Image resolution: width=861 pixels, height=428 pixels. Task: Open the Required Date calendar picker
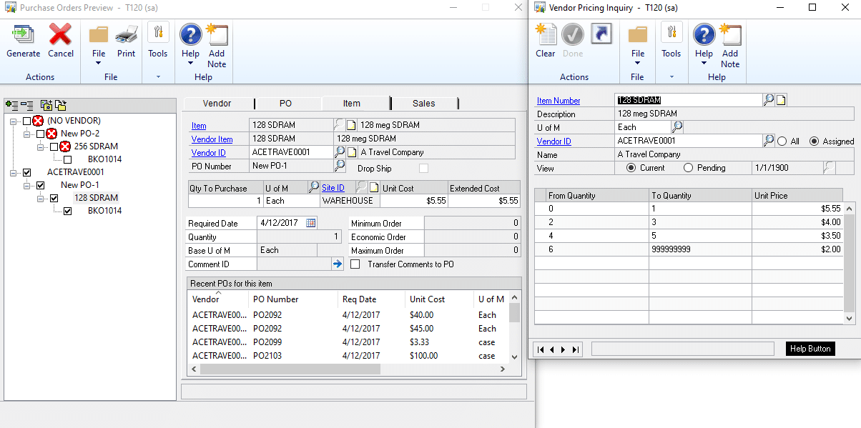310,222
